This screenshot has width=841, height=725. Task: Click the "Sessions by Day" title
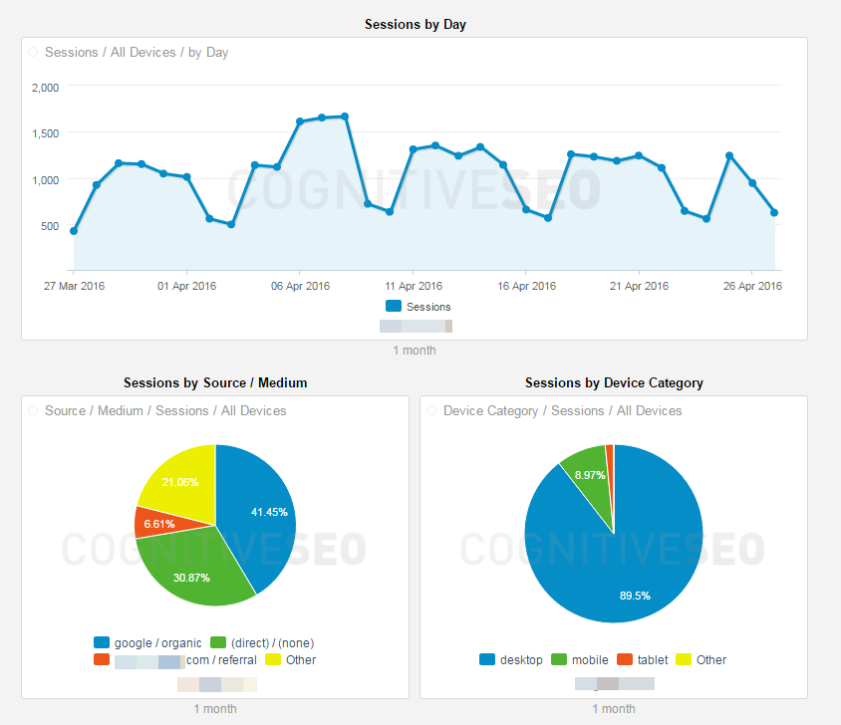point(416,25)
